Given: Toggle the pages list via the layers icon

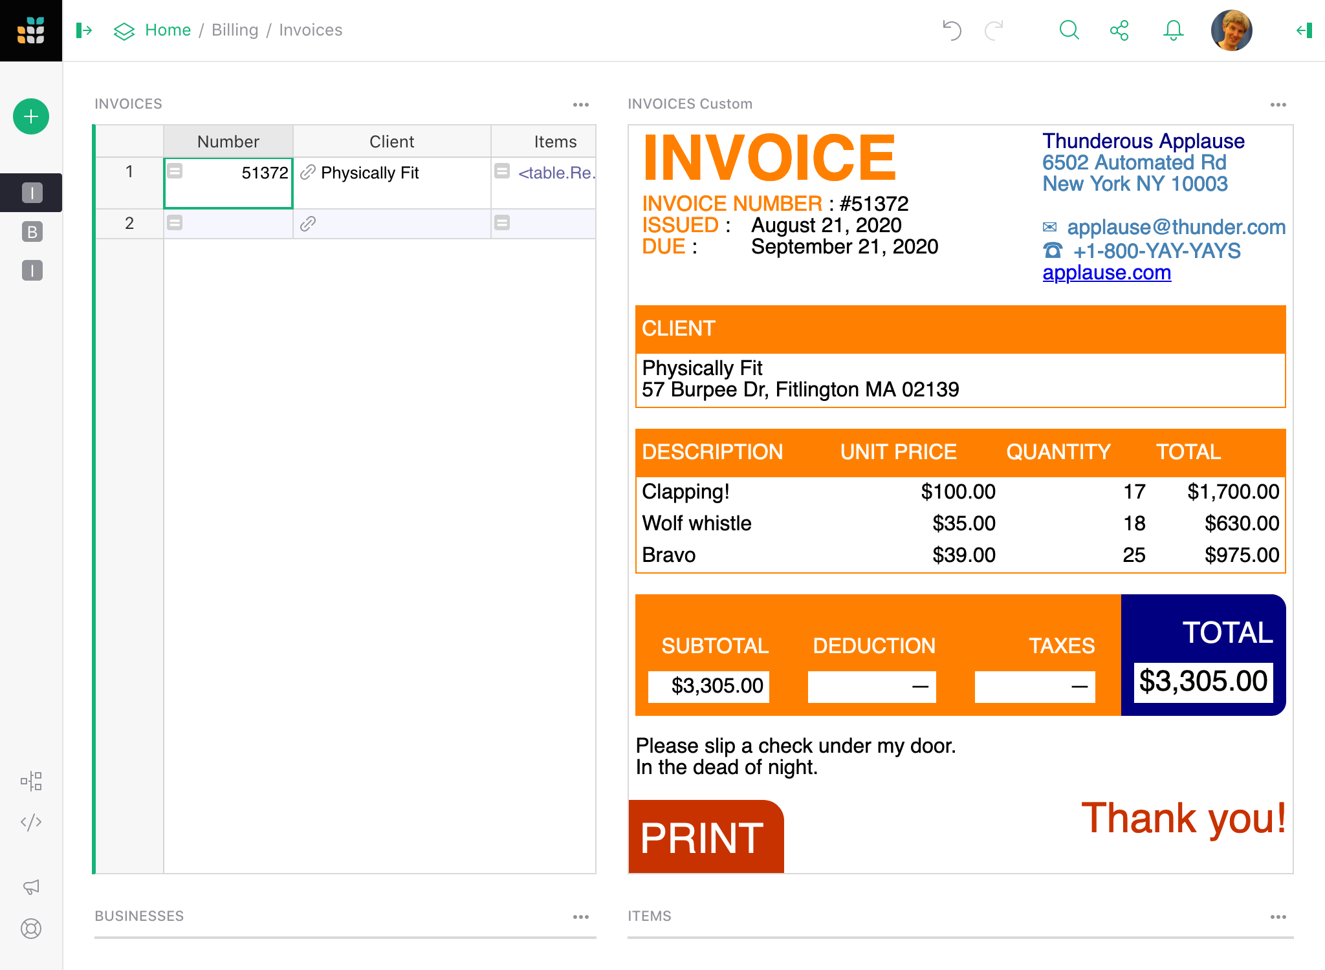Looking at the screenshot, I should (x=123, y=30).
